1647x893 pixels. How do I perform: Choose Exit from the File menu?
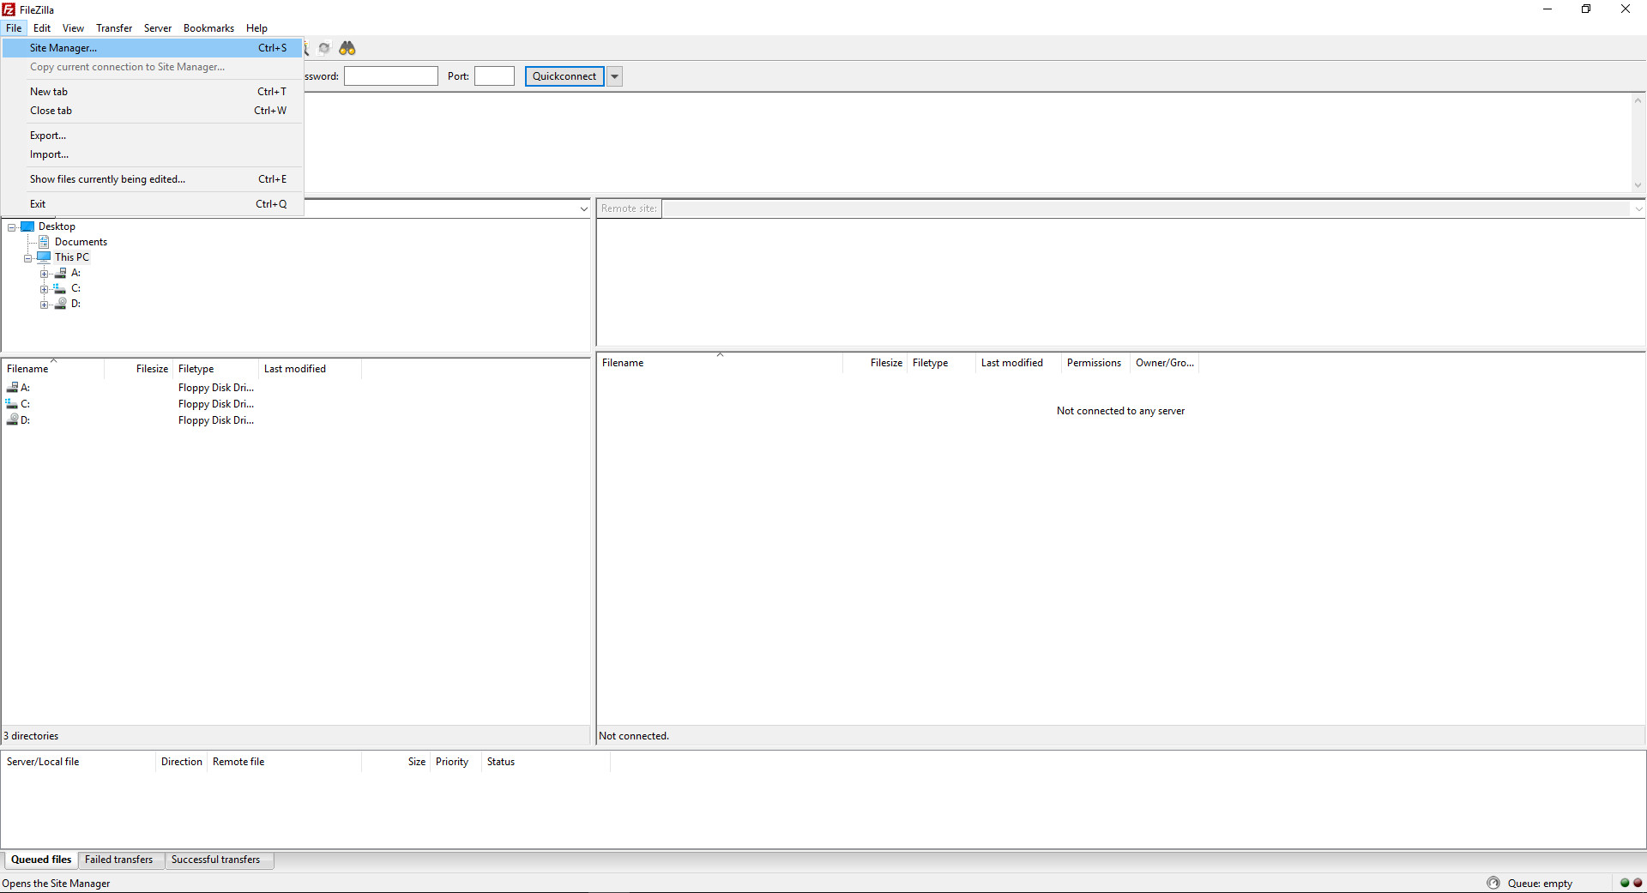[x=153, y=204]
